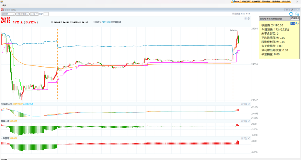The width and height of the screenshot is (301, 160).
Task: Close the 水母線 indicator panel
Action: pos(249,104)
